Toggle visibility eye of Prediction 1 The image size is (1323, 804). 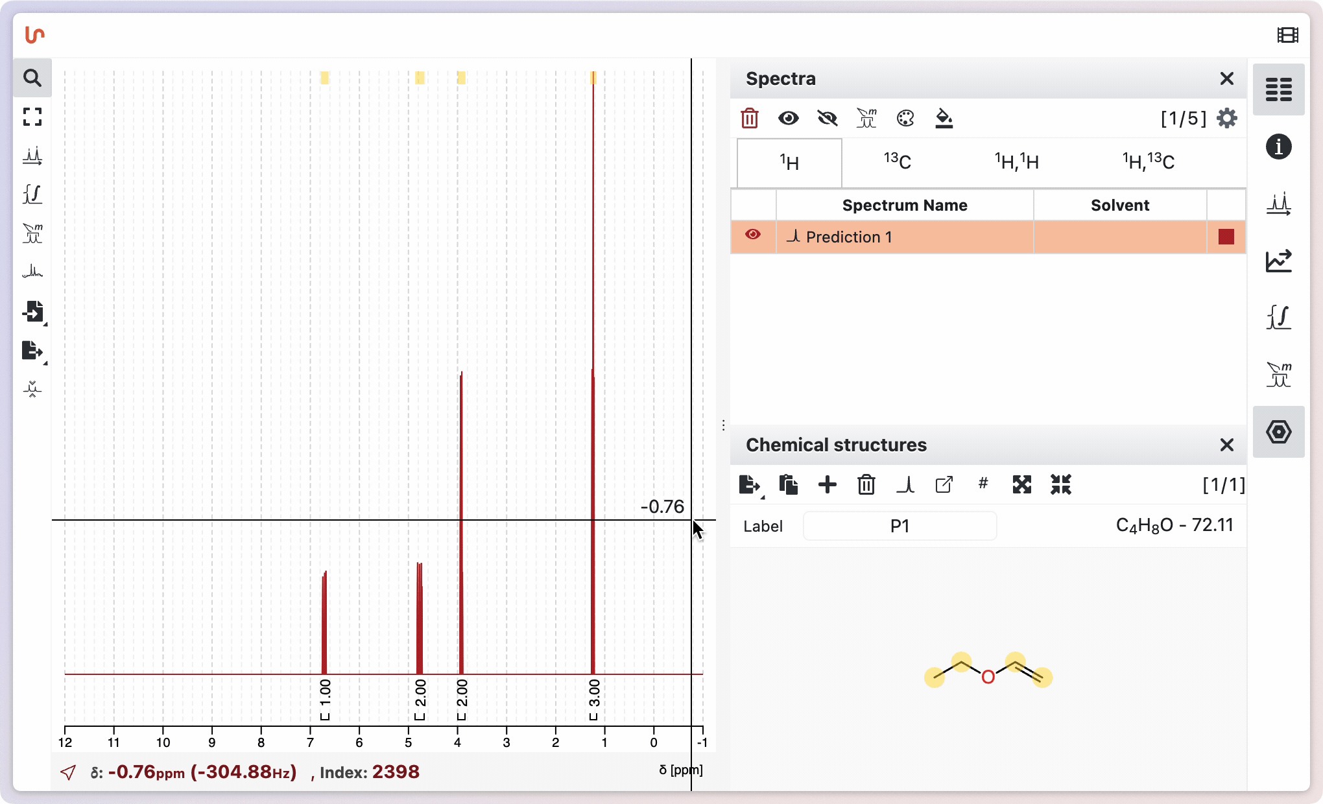coord(753,235)
